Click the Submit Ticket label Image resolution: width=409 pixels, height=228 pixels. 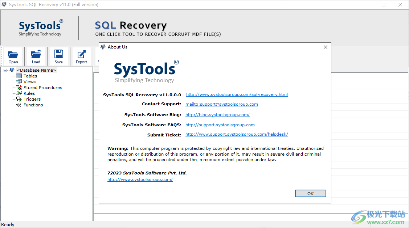(164, 135)
